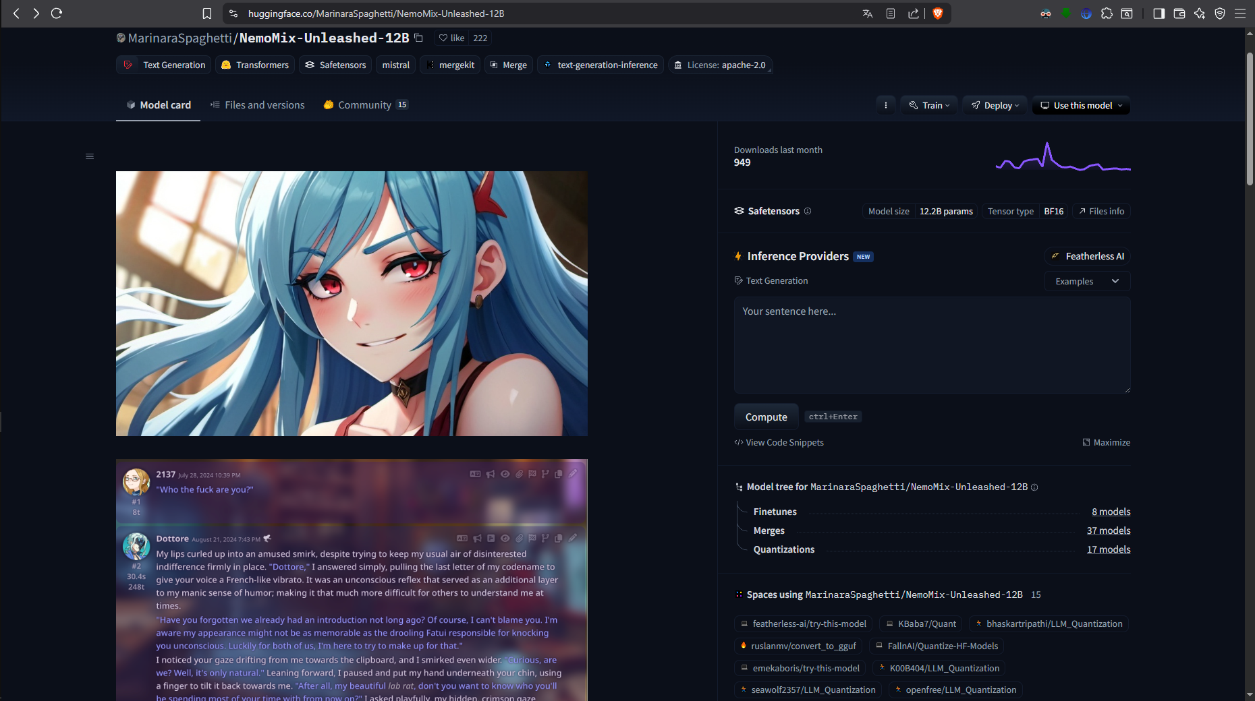The height and width of the screenshot is (701, 1255).
Task: Toggle the browser sidebar panel
Action: coord(1159,13)
